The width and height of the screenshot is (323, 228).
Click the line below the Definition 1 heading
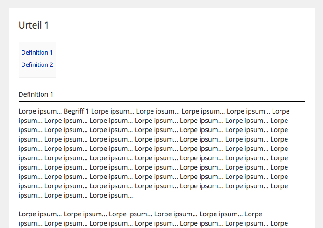tap(162, 101)
